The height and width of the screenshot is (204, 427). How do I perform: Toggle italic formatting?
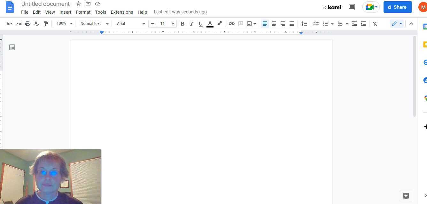point(191,24)
